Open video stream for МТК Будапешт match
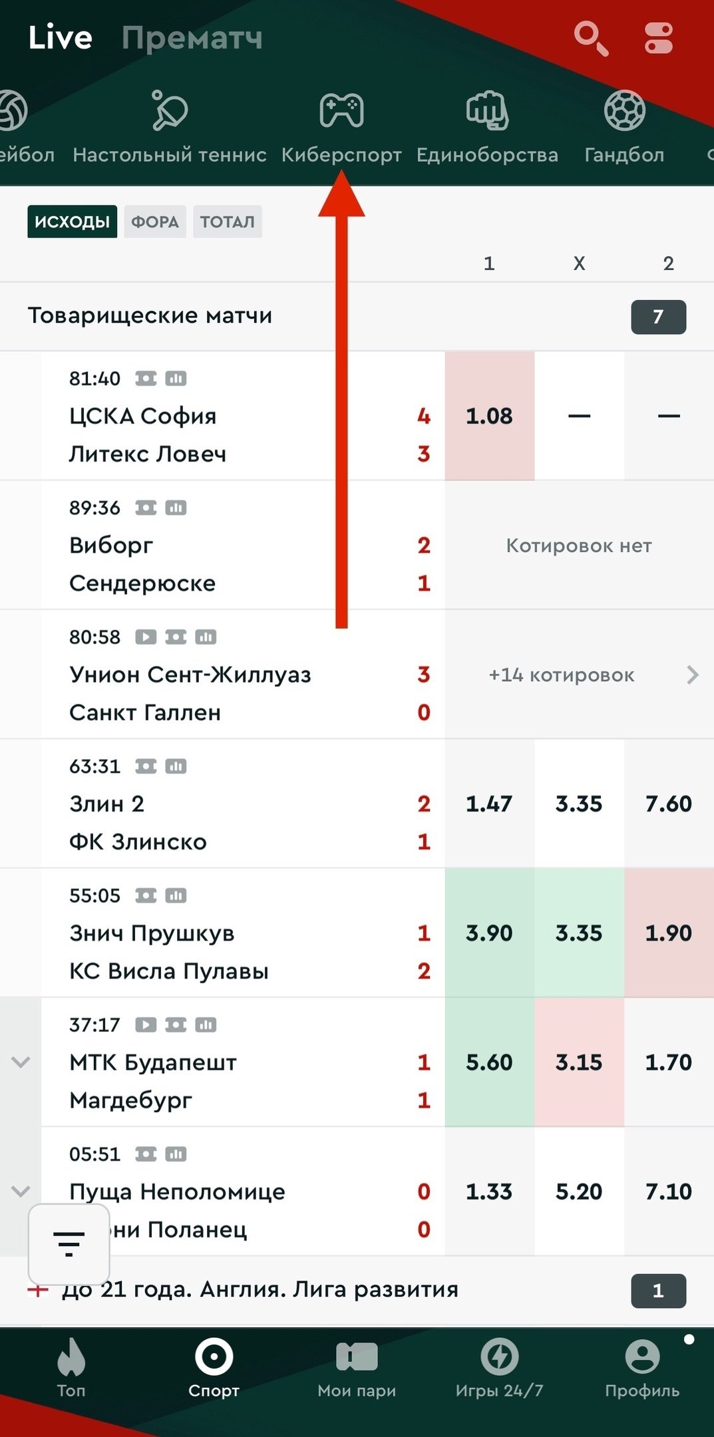The image size is (714, 1437). (x=146, y=1025)
